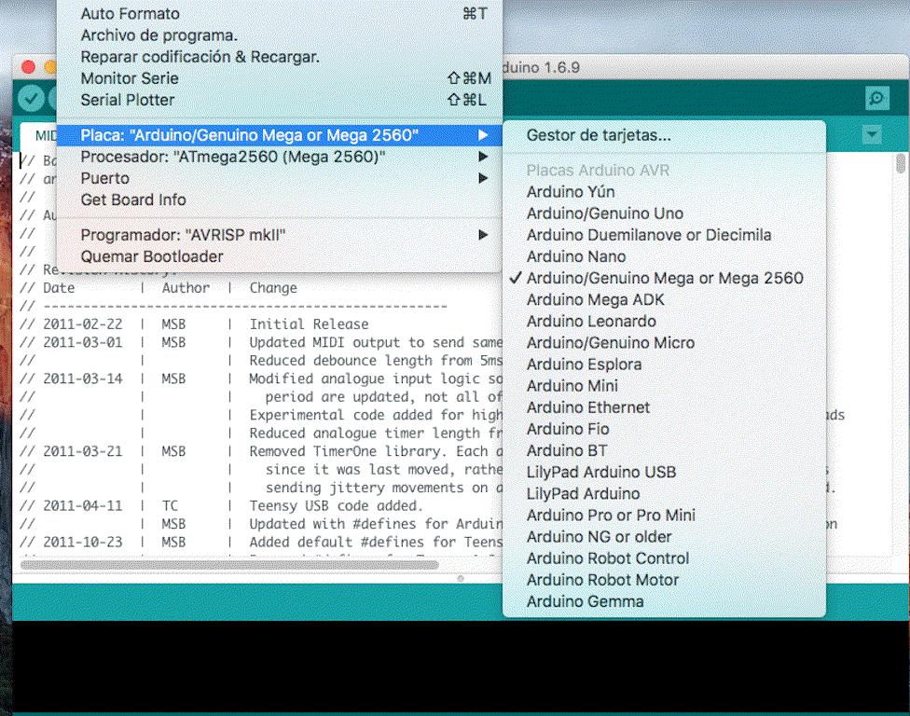Choose Arduino Gemma board
Viewport: 910px width, 716px height.
pyautogui.click(x=585, y=601)
